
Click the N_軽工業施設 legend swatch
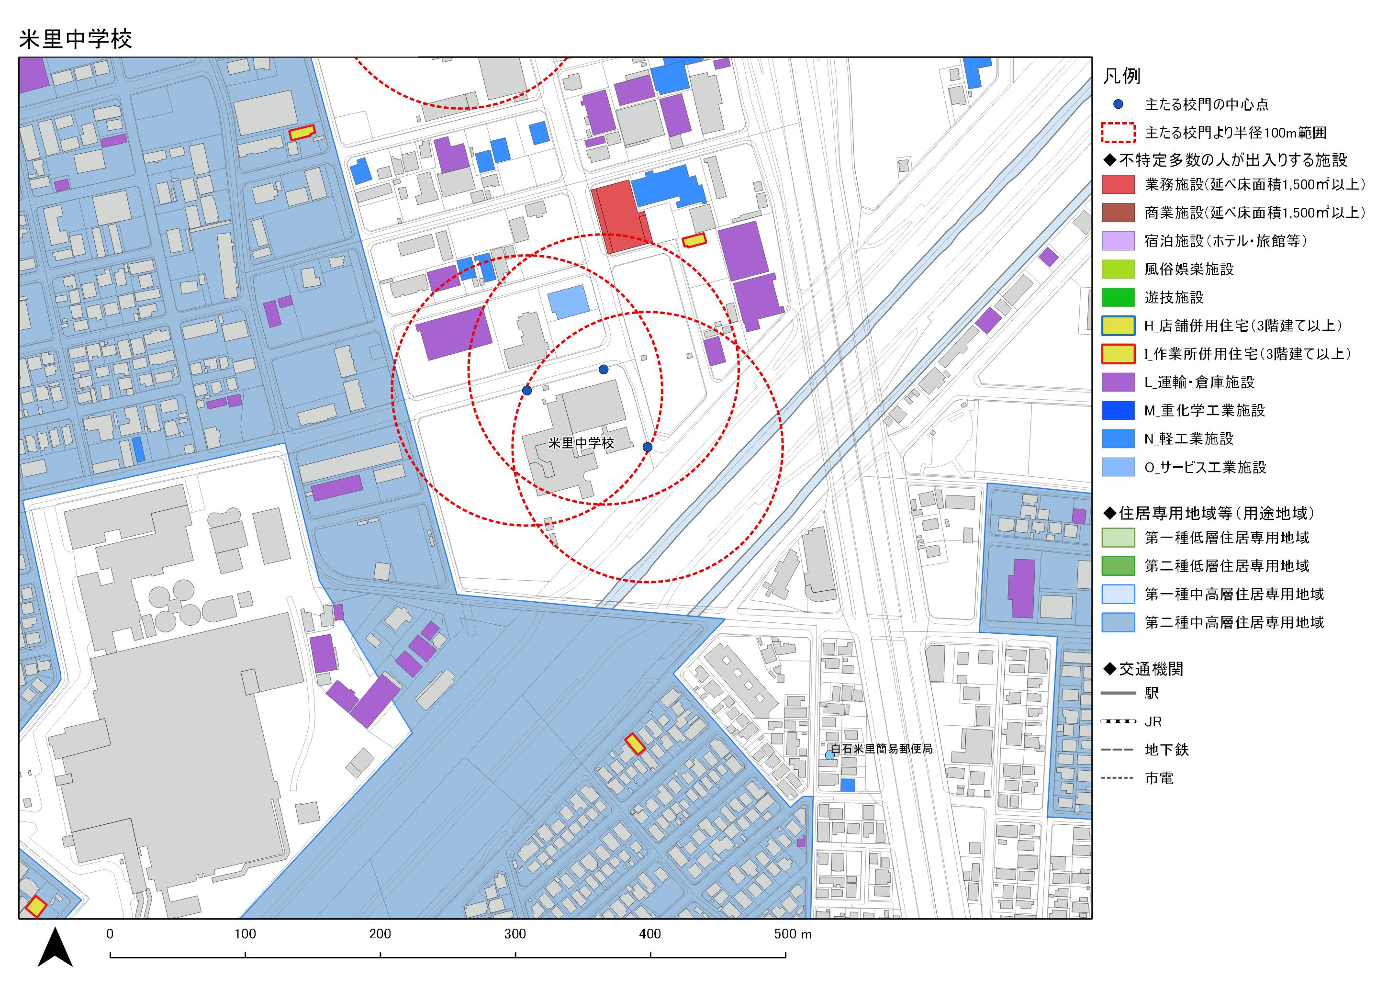[1118, 439]
